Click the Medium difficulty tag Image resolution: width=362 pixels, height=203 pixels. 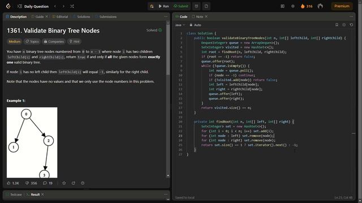[x=15, y=41]
